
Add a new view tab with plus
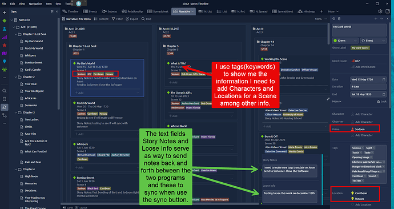tap(321, 11)
